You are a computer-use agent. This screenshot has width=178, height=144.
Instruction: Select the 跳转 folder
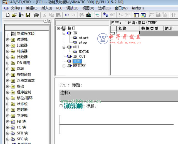coord(20,69)
